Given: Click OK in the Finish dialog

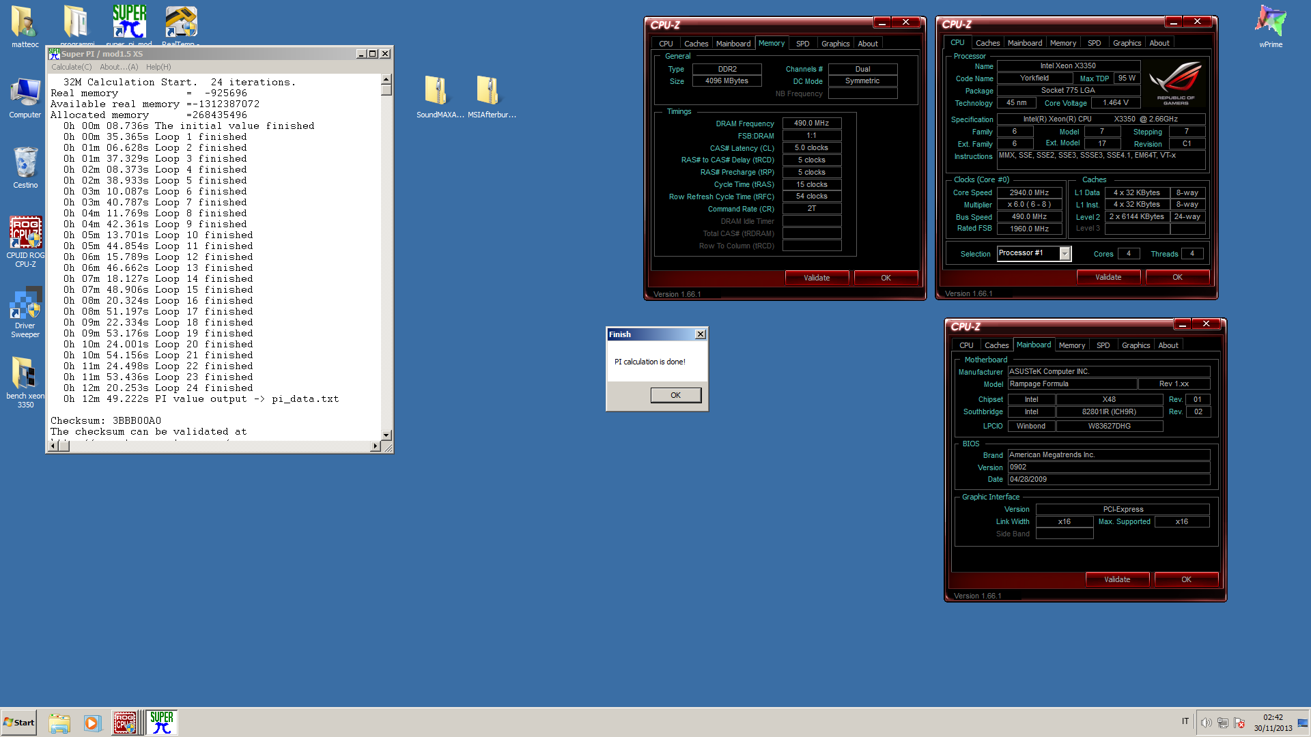Looking at the screenshot, I should click(675, 395).
